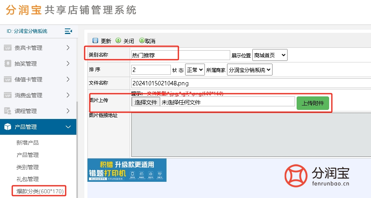The height and width of the screenshot is (198, 371).
Task: Click the VIP icon beside 贵宾卡管理
Action: [x=8, y=48]
